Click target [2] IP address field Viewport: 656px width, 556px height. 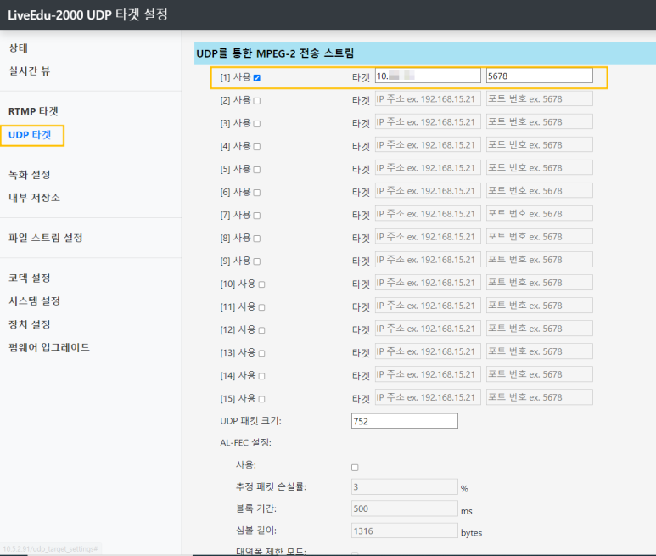tap(428, 98)
